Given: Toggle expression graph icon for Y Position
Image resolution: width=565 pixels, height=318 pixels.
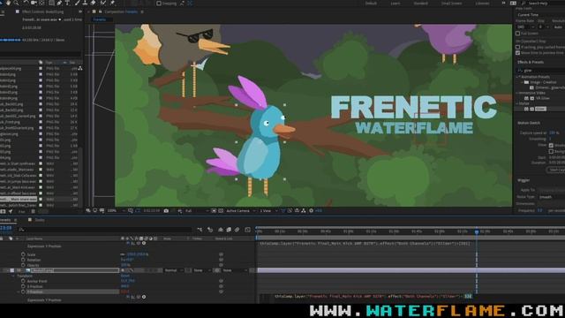Looking at the screenshot, I should click(x=133, y=297).
